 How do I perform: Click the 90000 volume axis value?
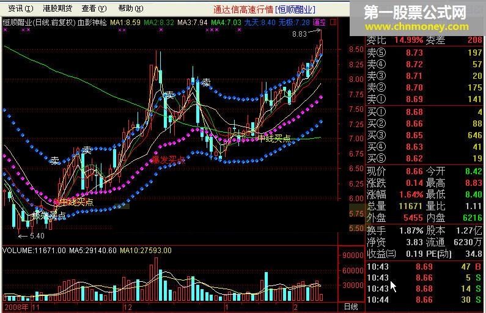tap(353, 256)
